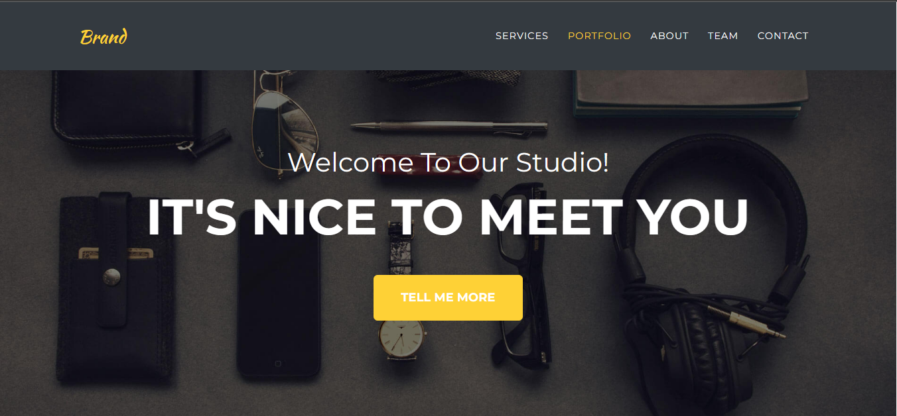Click the silver pen in the image
Viewport: 897px width, 416px height.
click(450, 126)
